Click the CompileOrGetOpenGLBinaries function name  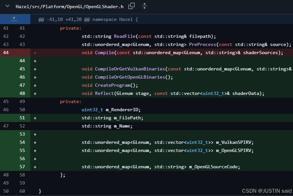pyautogui.click(x=130, y=77)
